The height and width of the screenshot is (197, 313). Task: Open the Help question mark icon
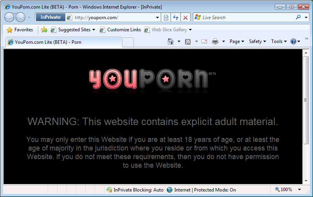point(293,41)
